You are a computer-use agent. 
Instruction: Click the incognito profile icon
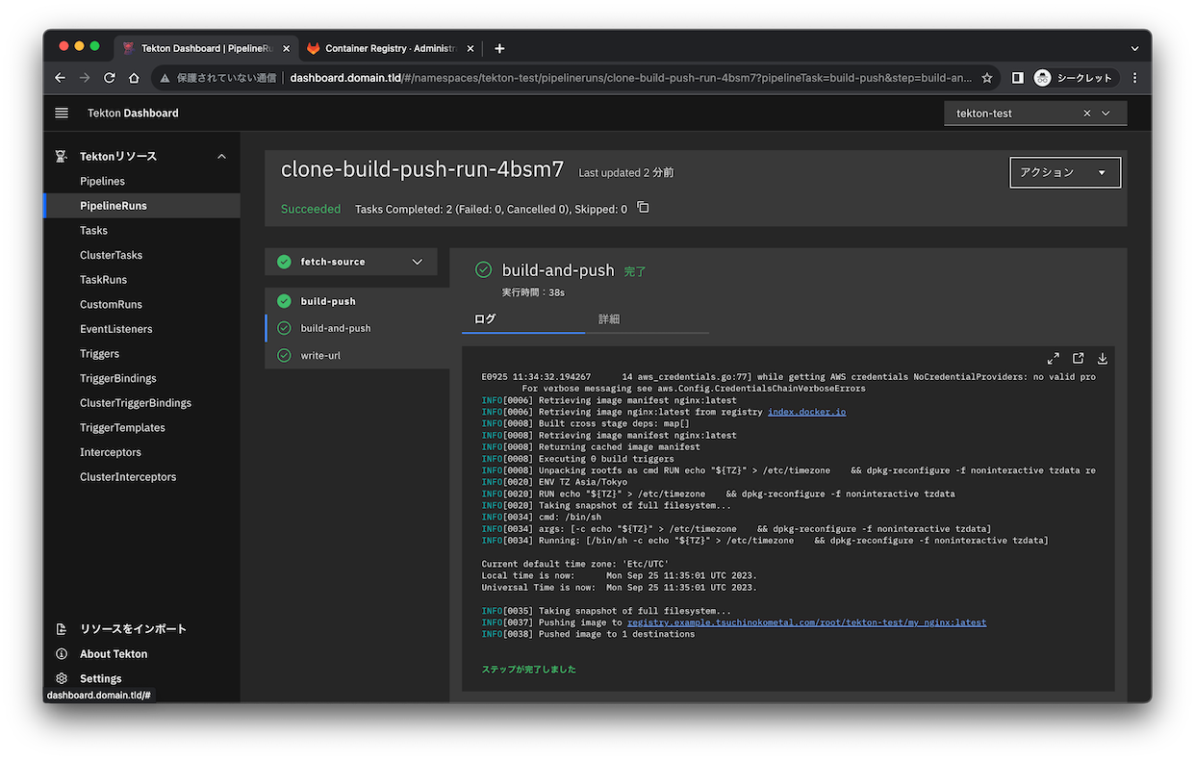point(1042,78)
